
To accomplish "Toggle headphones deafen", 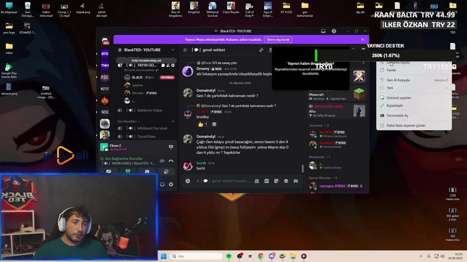I will pyautogui.click(x=162, y=184).
